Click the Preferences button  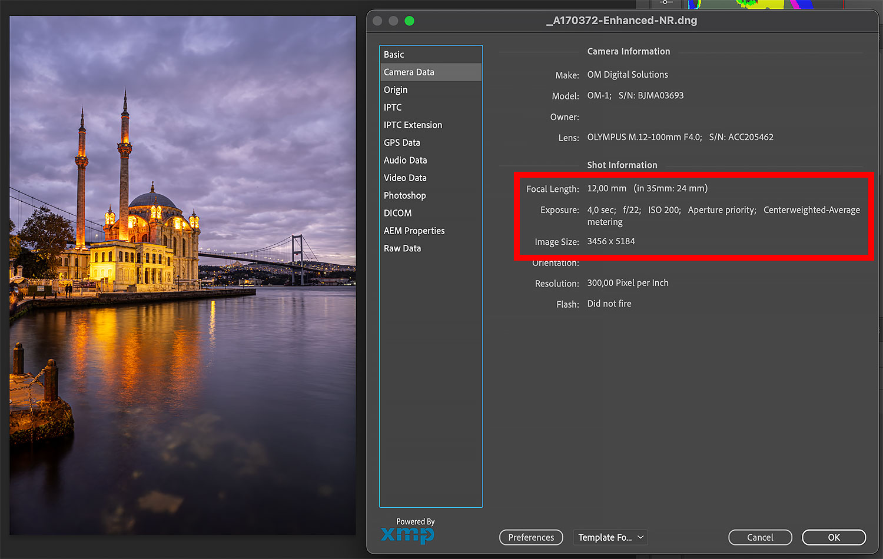[x=531, y=537]
